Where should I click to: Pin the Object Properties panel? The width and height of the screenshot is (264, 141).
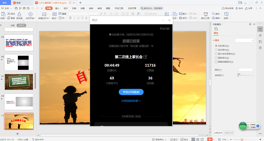[250, 24]
